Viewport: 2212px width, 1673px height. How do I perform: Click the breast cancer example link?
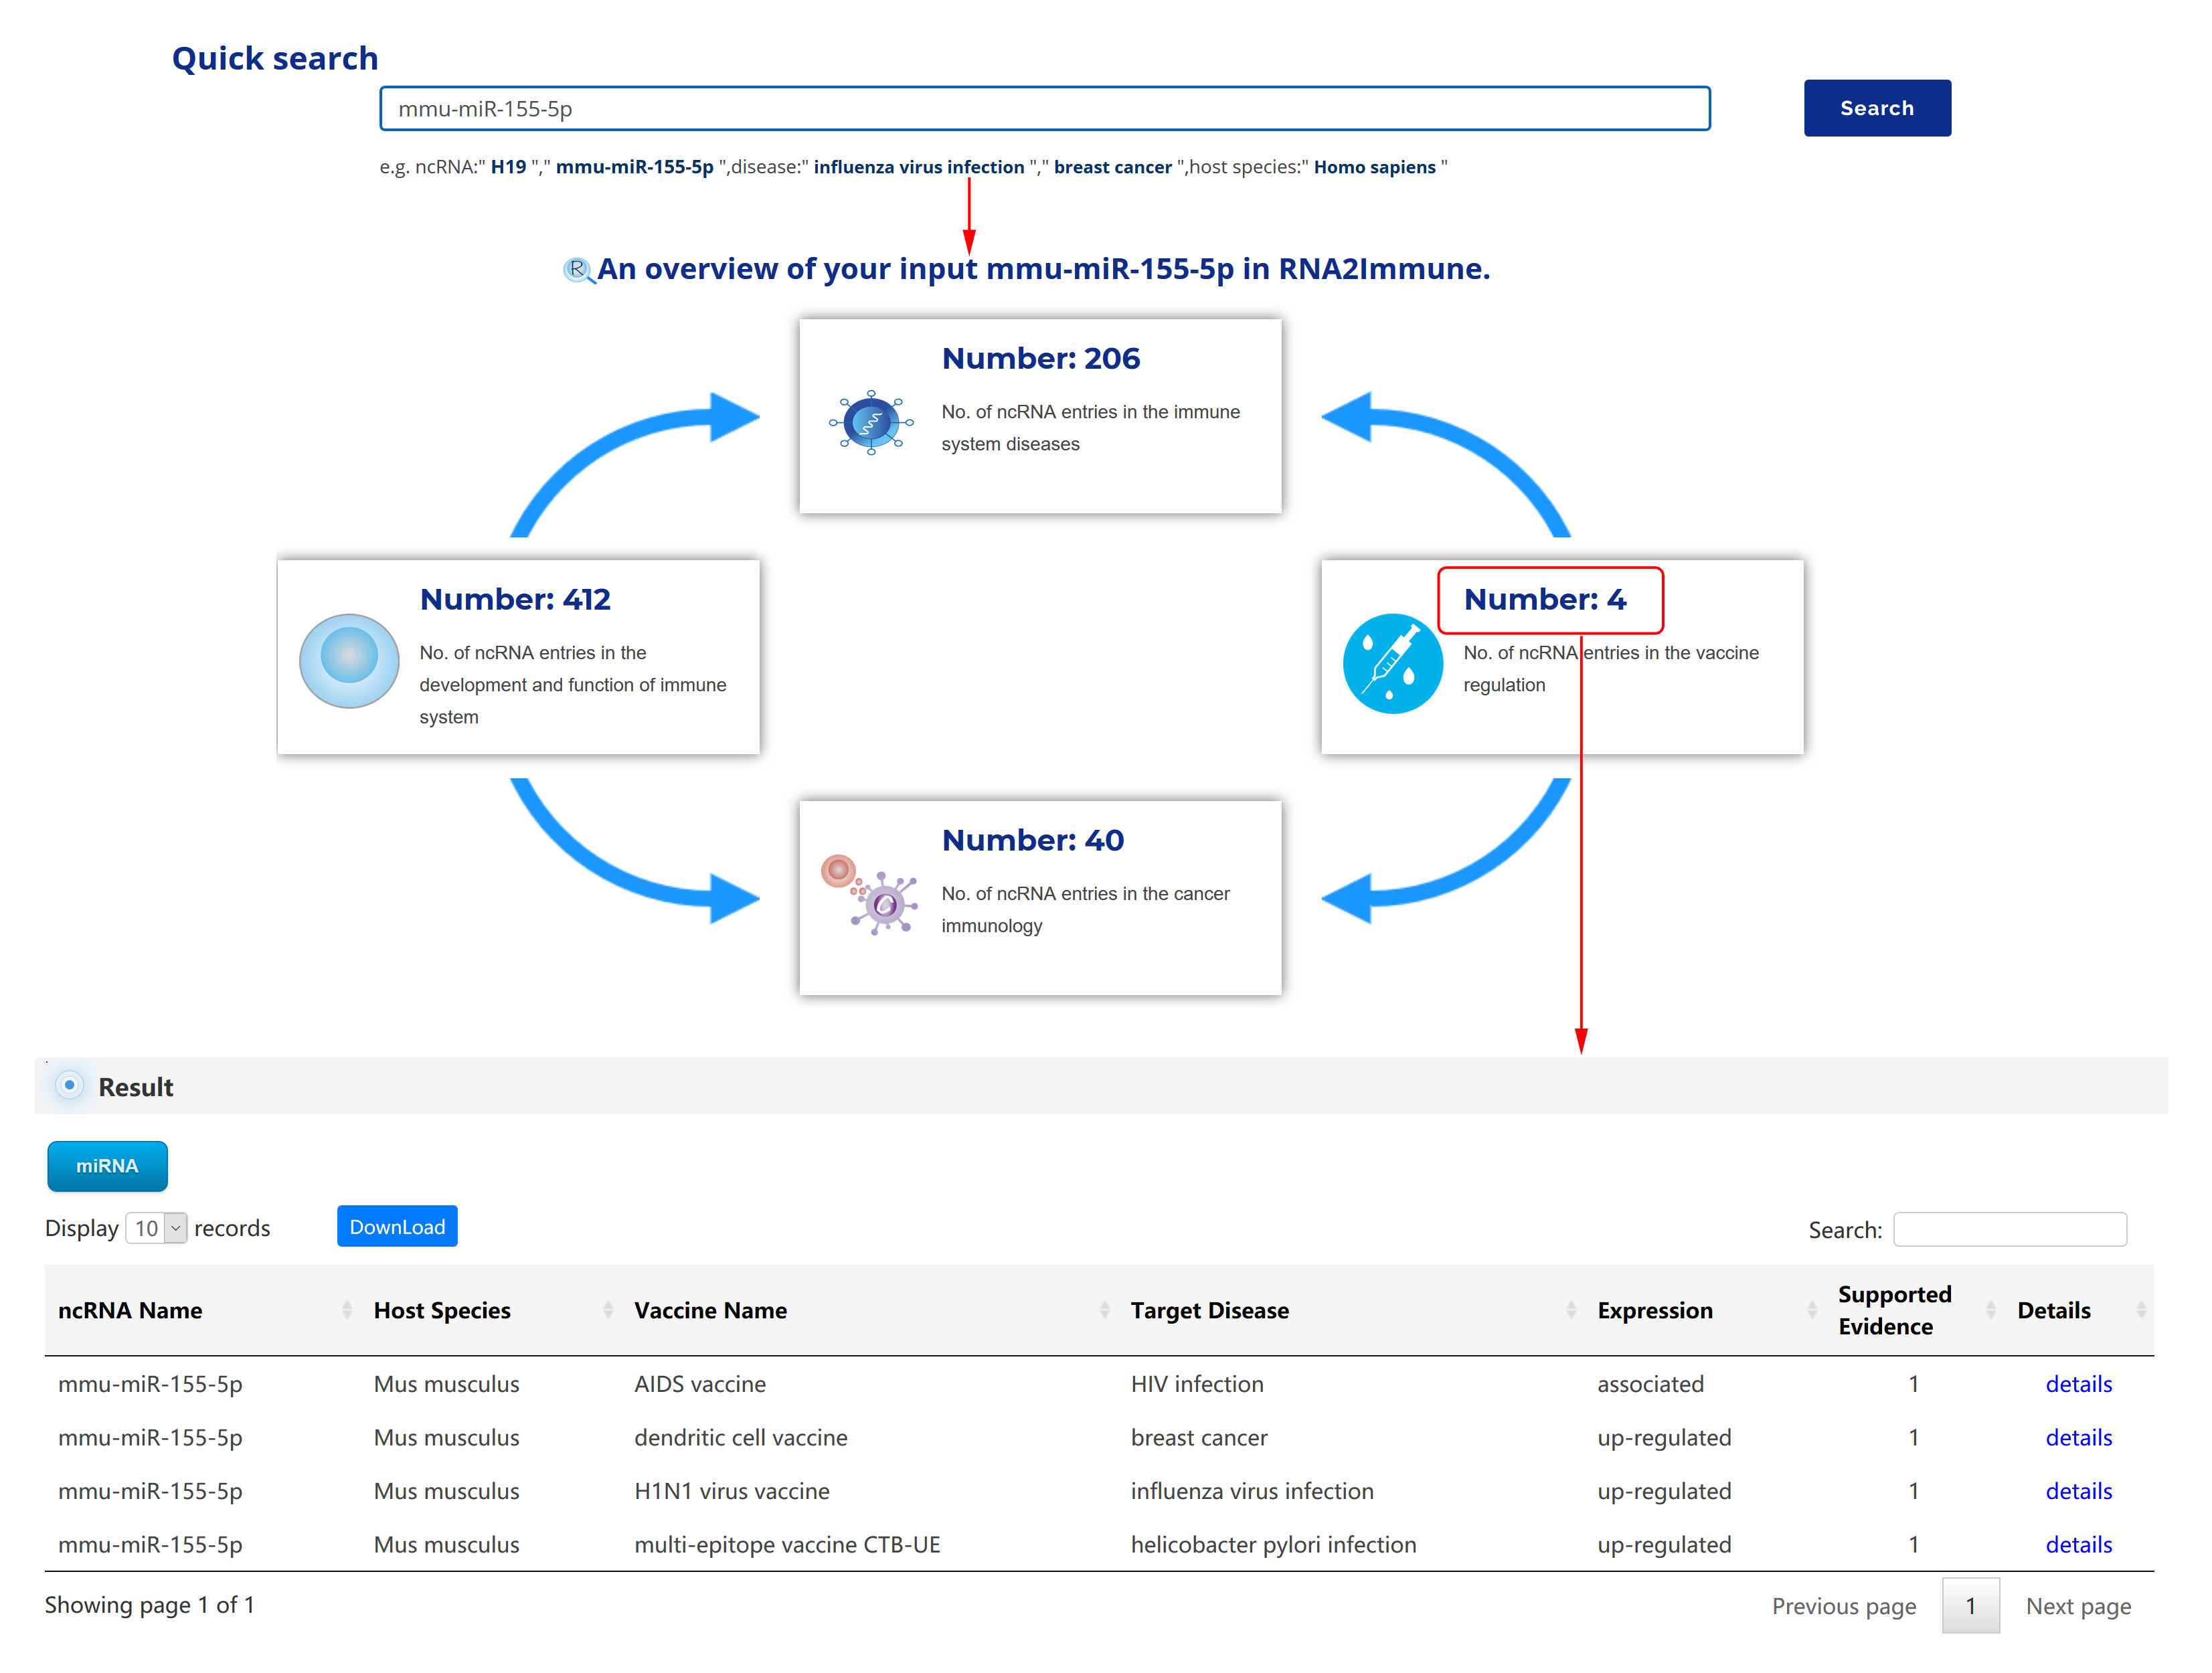[1112, 167]
